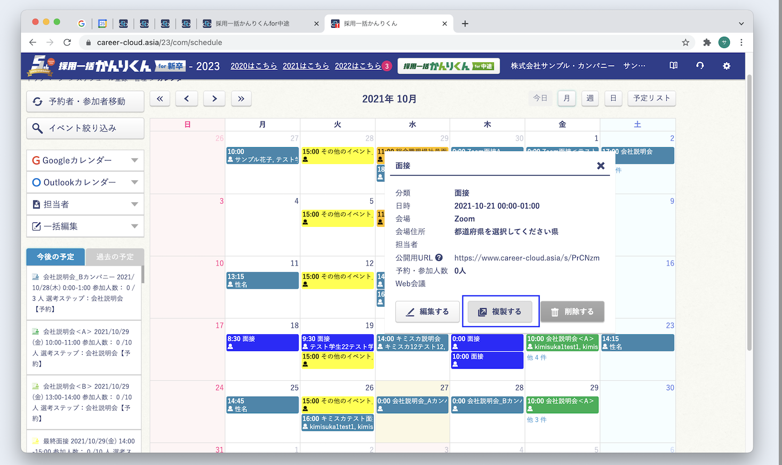782x465 pixels.
Task: Skip back with double left arrow
Action: tap(160, 99)
